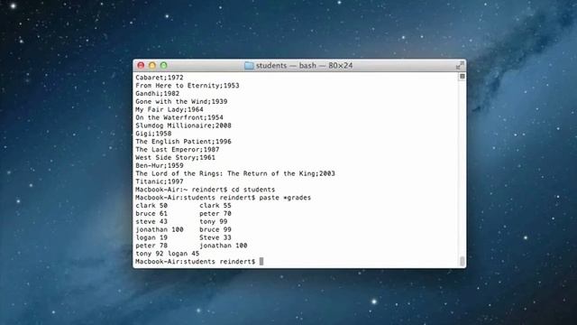Click the split pane icon above scrollbar
The width and height of the screenshot is (577, 325).
pos(463,76)
